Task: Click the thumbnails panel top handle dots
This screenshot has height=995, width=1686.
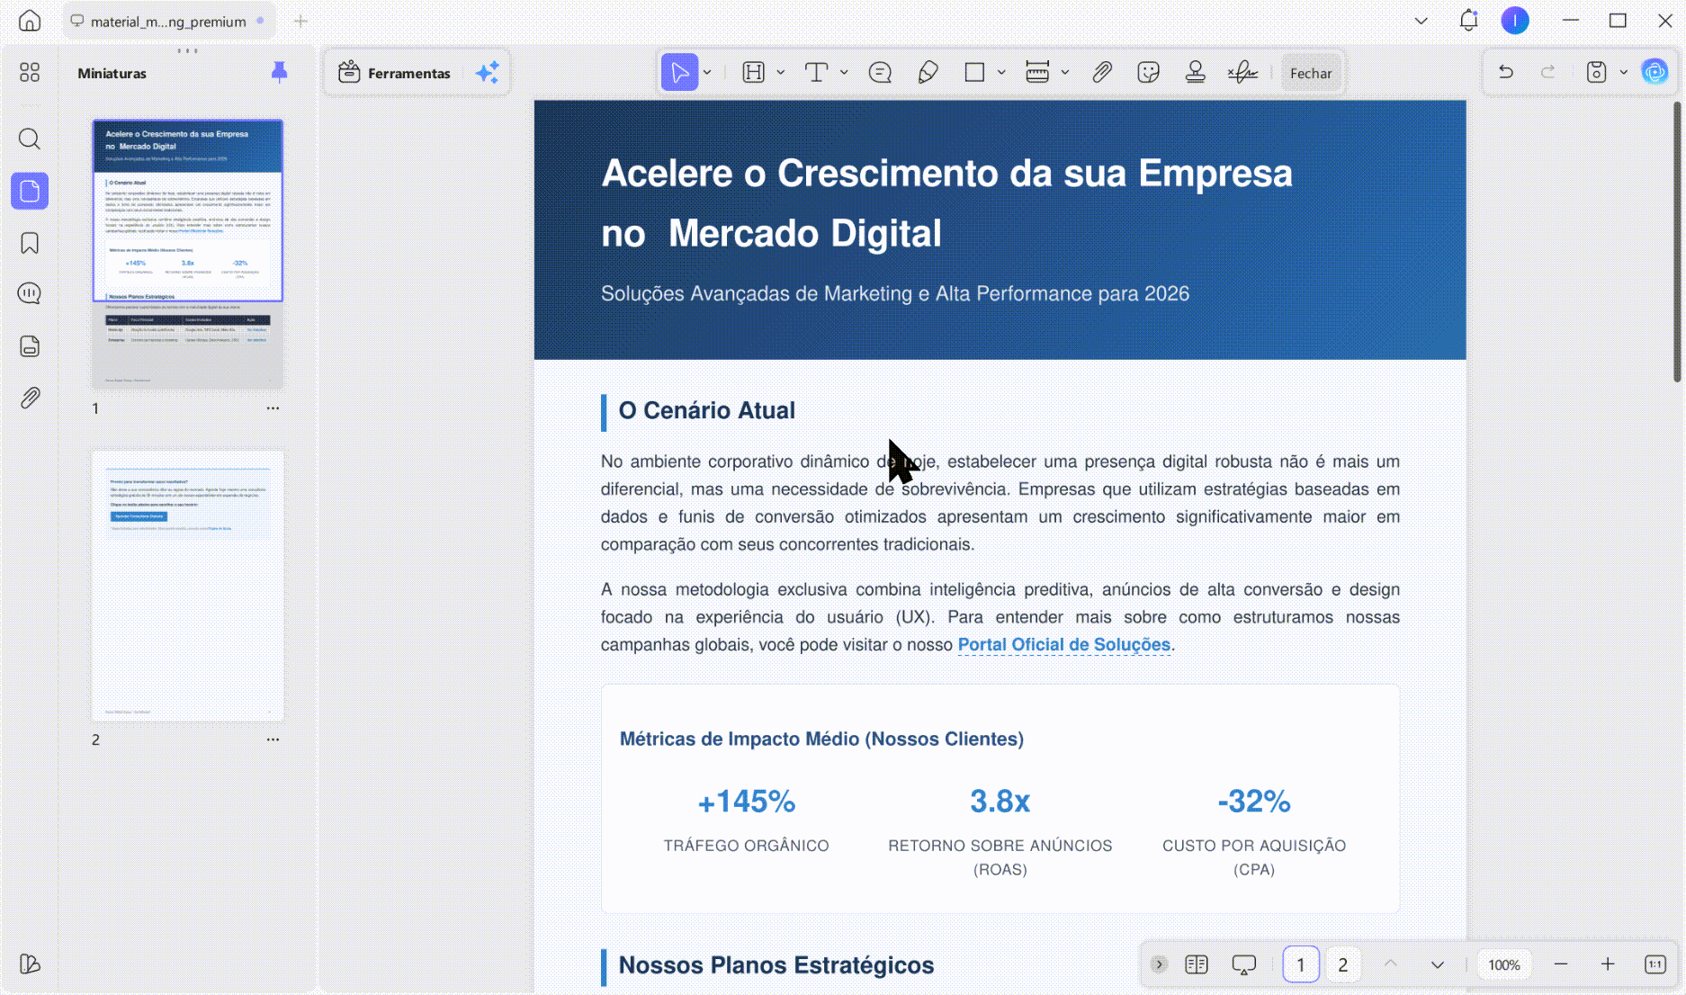Action: (x=187, y=50)
